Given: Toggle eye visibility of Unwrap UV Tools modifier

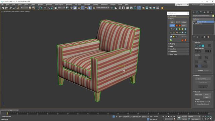Looking at the screenshot, I should tap(194, 22).
